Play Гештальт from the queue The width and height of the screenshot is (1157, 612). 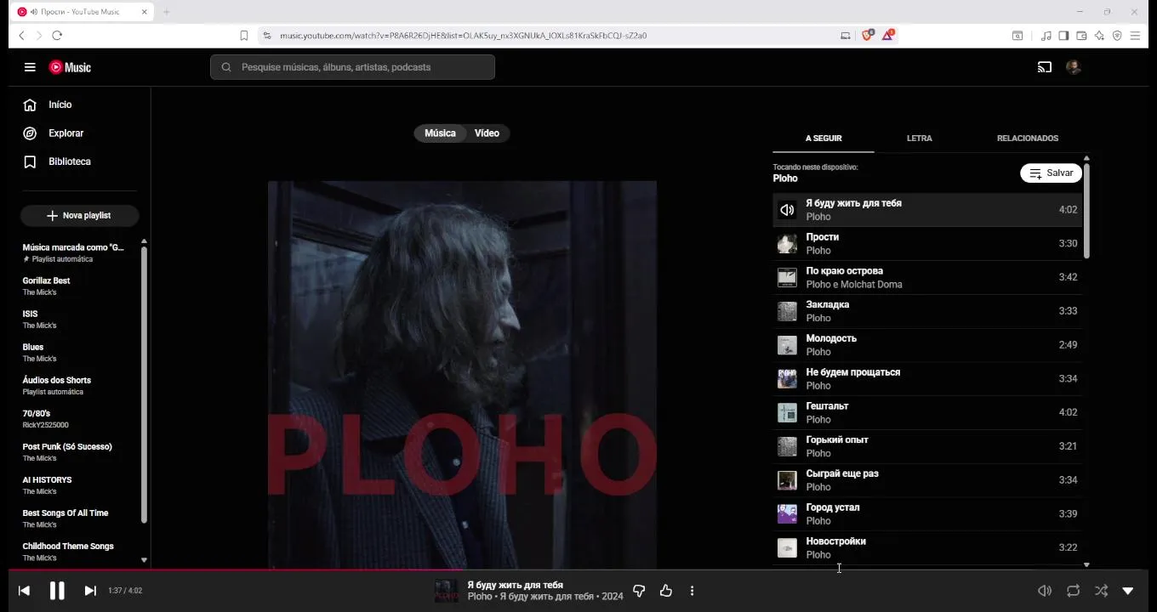pos(927,413)
